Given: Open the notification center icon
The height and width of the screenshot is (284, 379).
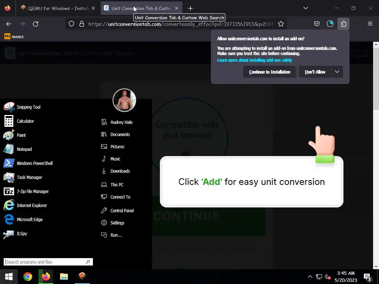Looking at the screenshot, I should pyautogui.click(x=368, y=277).
